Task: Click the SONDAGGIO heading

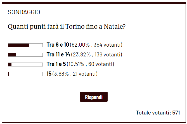Action: (x=24, y=12)
